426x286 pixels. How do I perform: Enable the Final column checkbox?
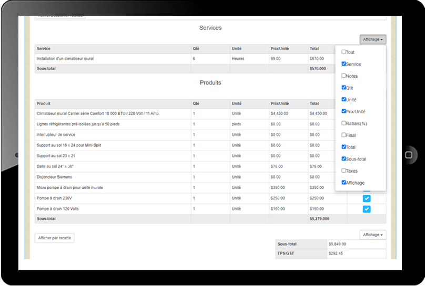point(343,135)
